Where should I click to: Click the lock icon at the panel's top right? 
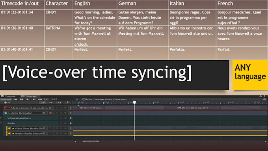point(260,96)
